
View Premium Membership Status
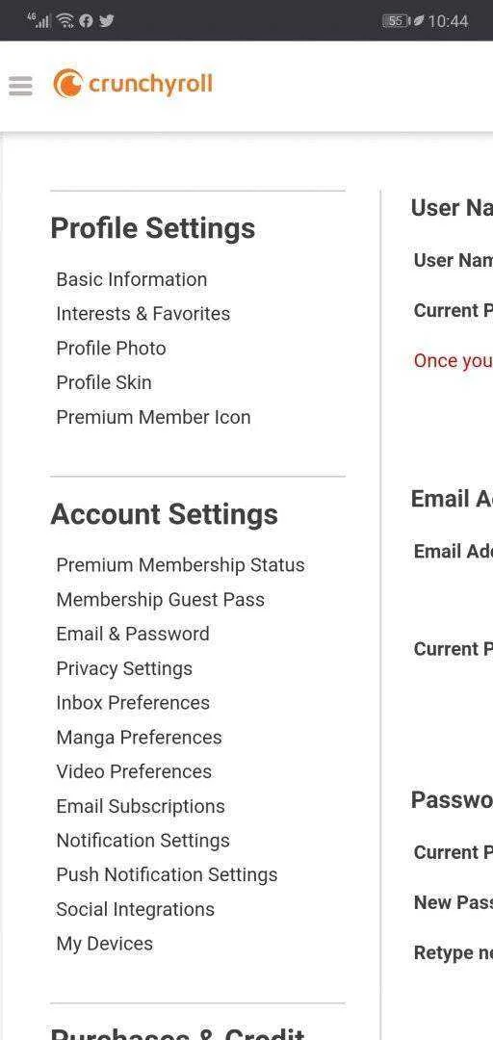(180, 565)
